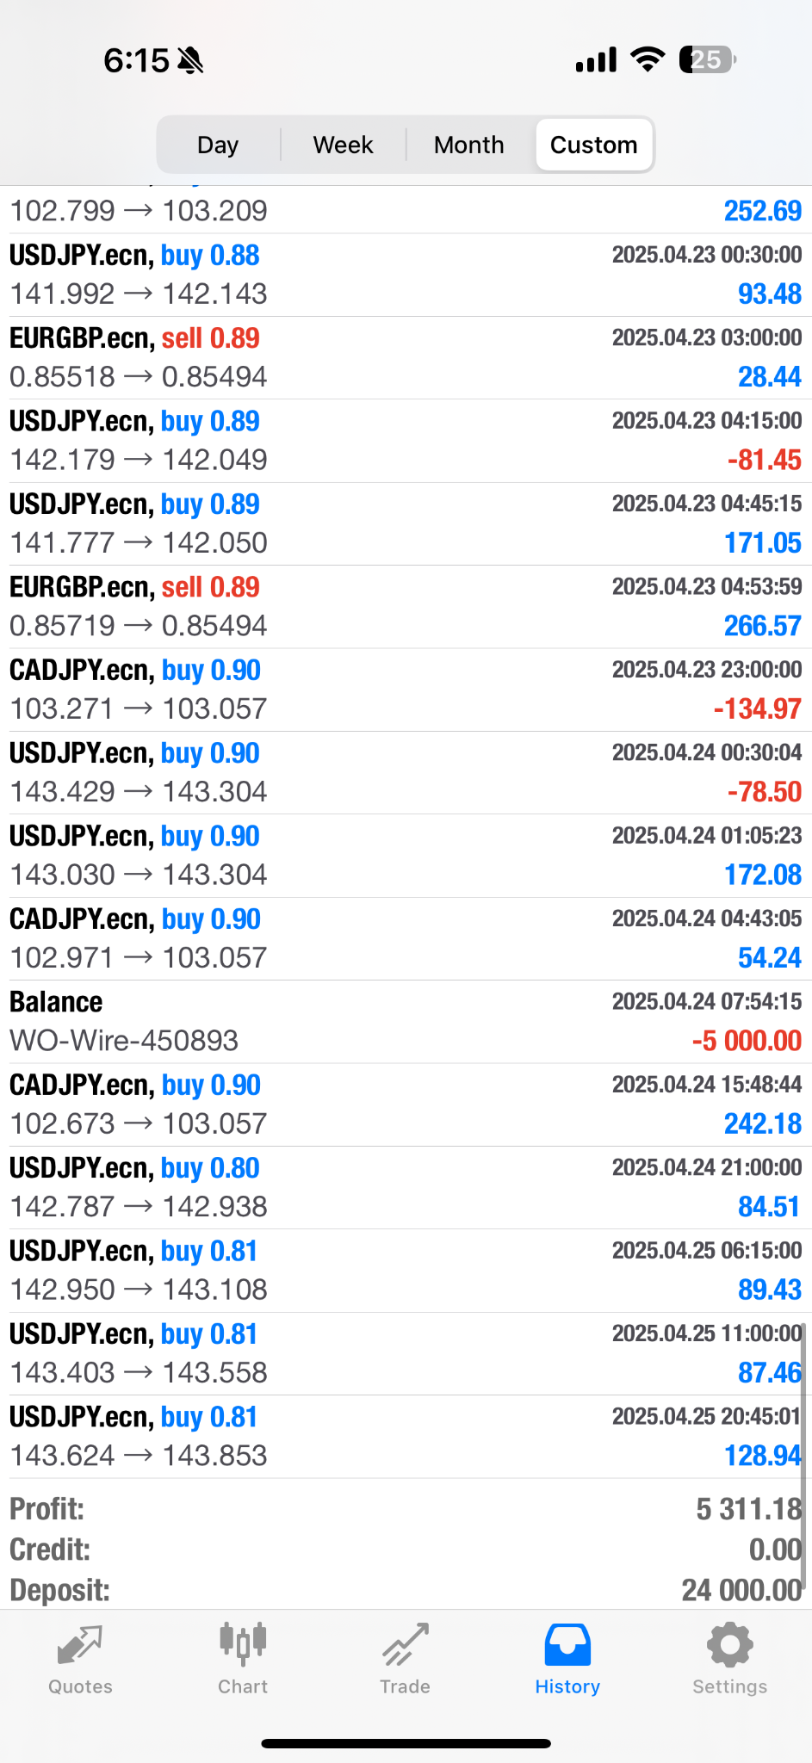
Task: Tap the Wi-Fi status icon
Action: tap(648, 59)
